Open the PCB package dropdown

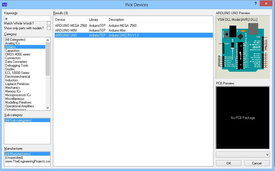pos(243,155)
